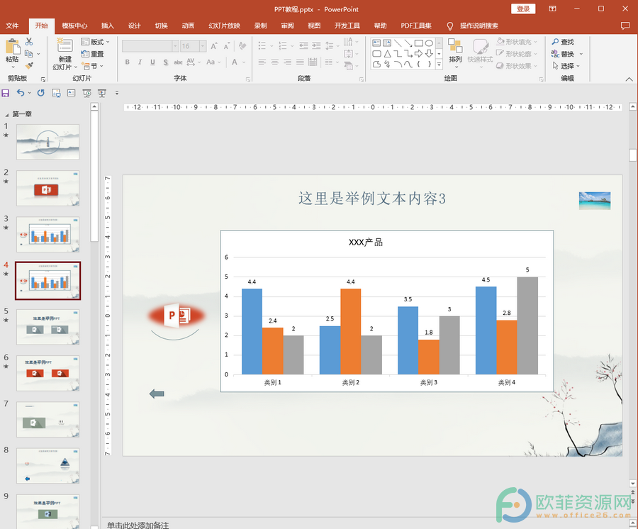Click the Clear Formatting eraser icon
This screenshot has width=638, height=529.
coord(242,46)
